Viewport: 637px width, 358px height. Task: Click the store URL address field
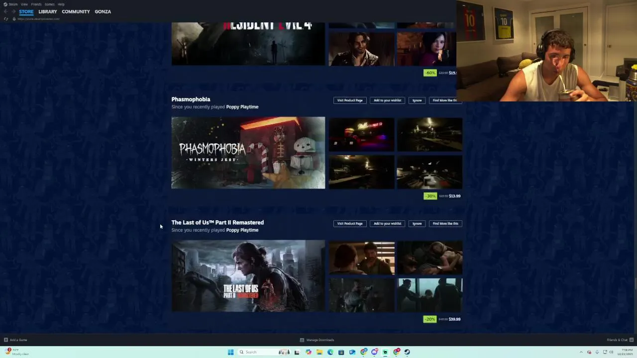38,19
